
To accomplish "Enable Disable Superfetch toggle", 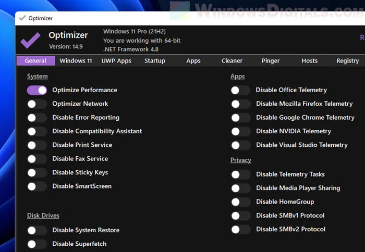I will coord(37,244).
